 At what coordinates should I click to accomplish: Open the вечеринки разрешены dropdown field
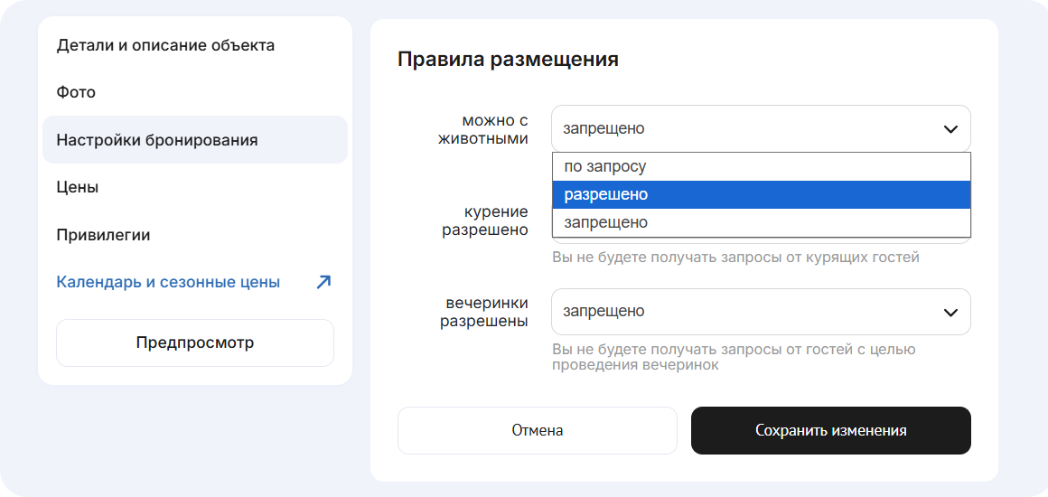coord(750,312)
